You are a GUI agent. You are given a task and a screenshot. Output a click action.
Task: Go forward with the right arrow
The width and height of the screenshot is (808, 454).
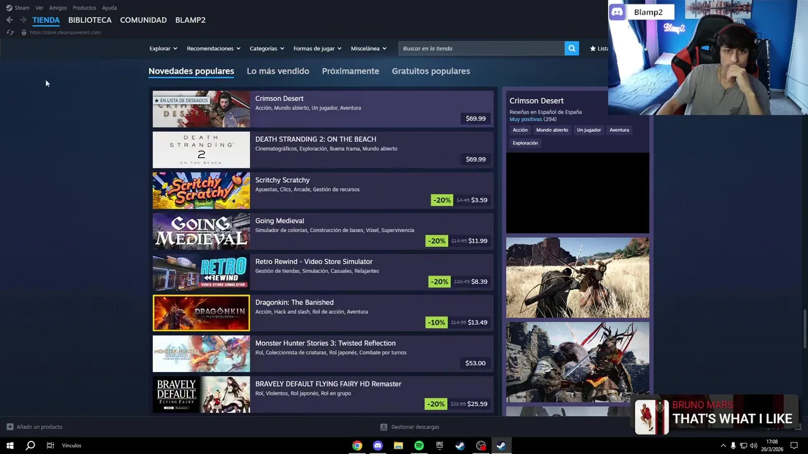[x=23, y=20]
